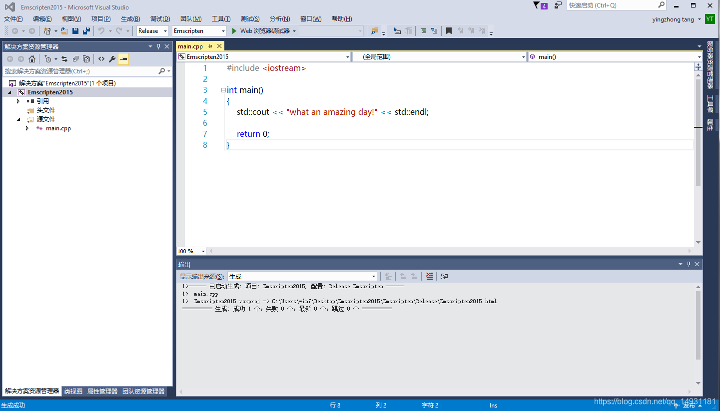Click the Undo icon in the standard toolbar
This screenshot has width=720, height=411.
click(100, 31)
